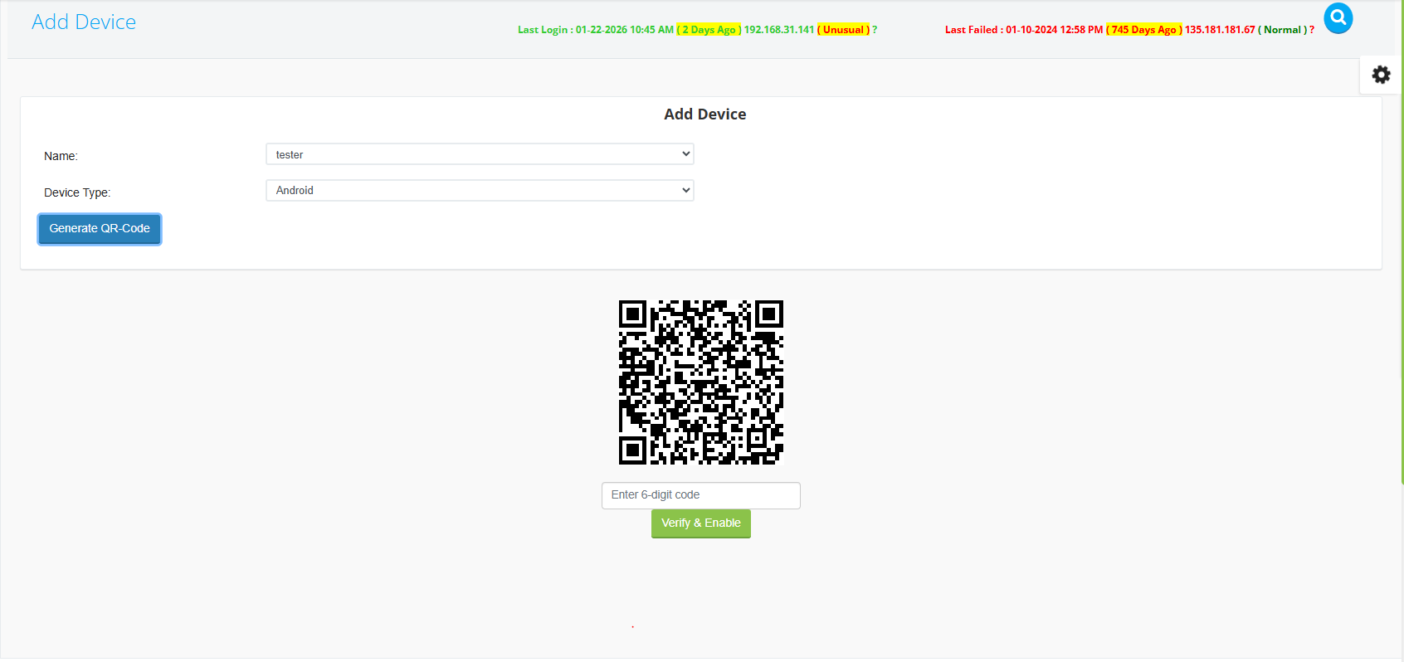1404x662 pixels.
Task: Click the Add Device page title
Action: point(84,22)
